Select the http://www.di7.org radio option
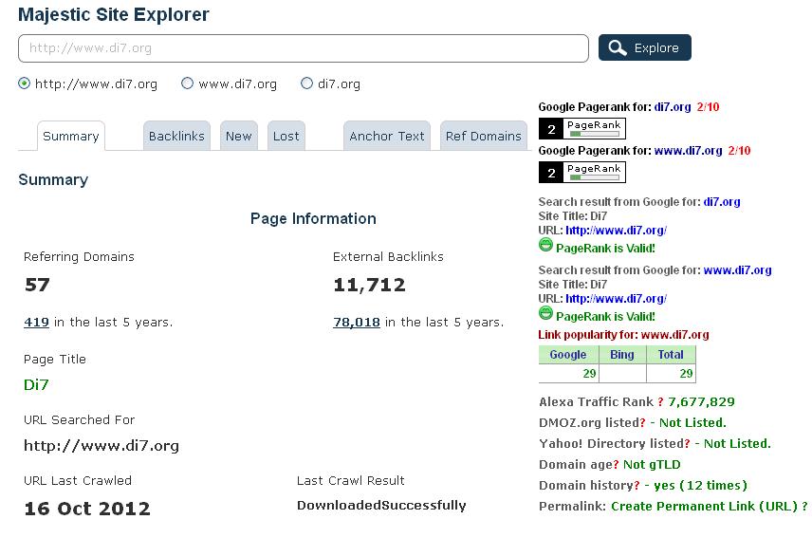 24,83
